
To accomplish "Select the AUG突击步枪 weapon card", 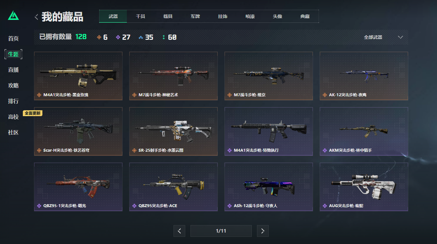I will point(364,187).
